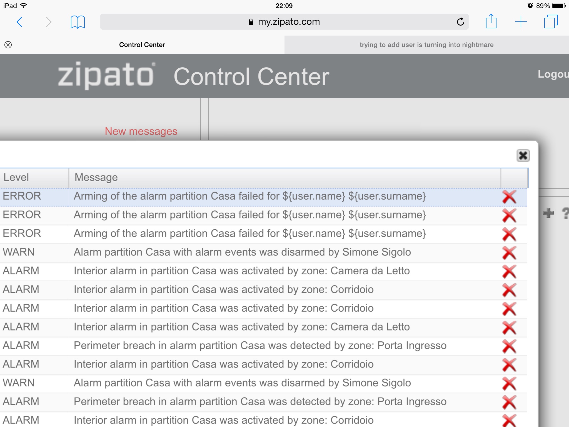Image resolution: width=569 pixels, height=427 pixels.
Task: Open Safari share sheet
Action: tap(491, 21)
